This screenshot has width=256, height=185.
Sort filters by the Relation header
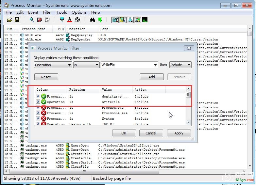click(x=83, y=90)
